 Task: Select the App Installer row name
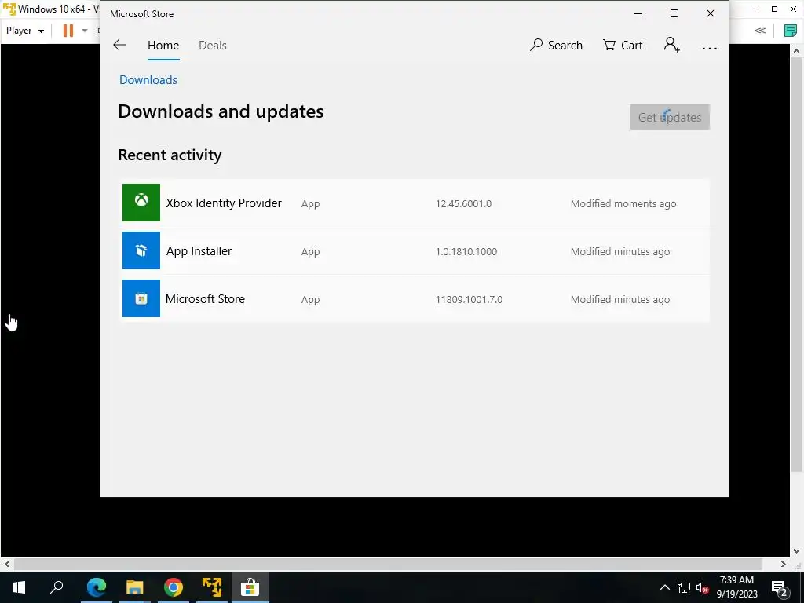click(x=199, y=250)
